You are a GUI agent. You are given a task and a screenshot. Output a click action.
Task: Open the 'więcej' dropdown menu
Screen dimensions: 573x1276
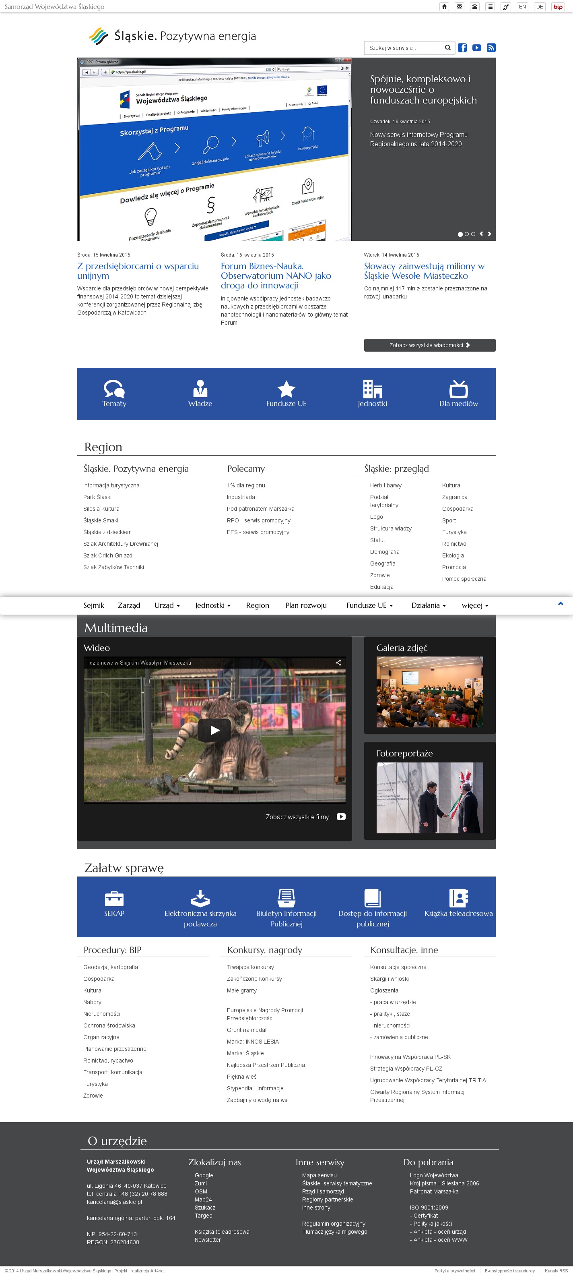[474, 605]
